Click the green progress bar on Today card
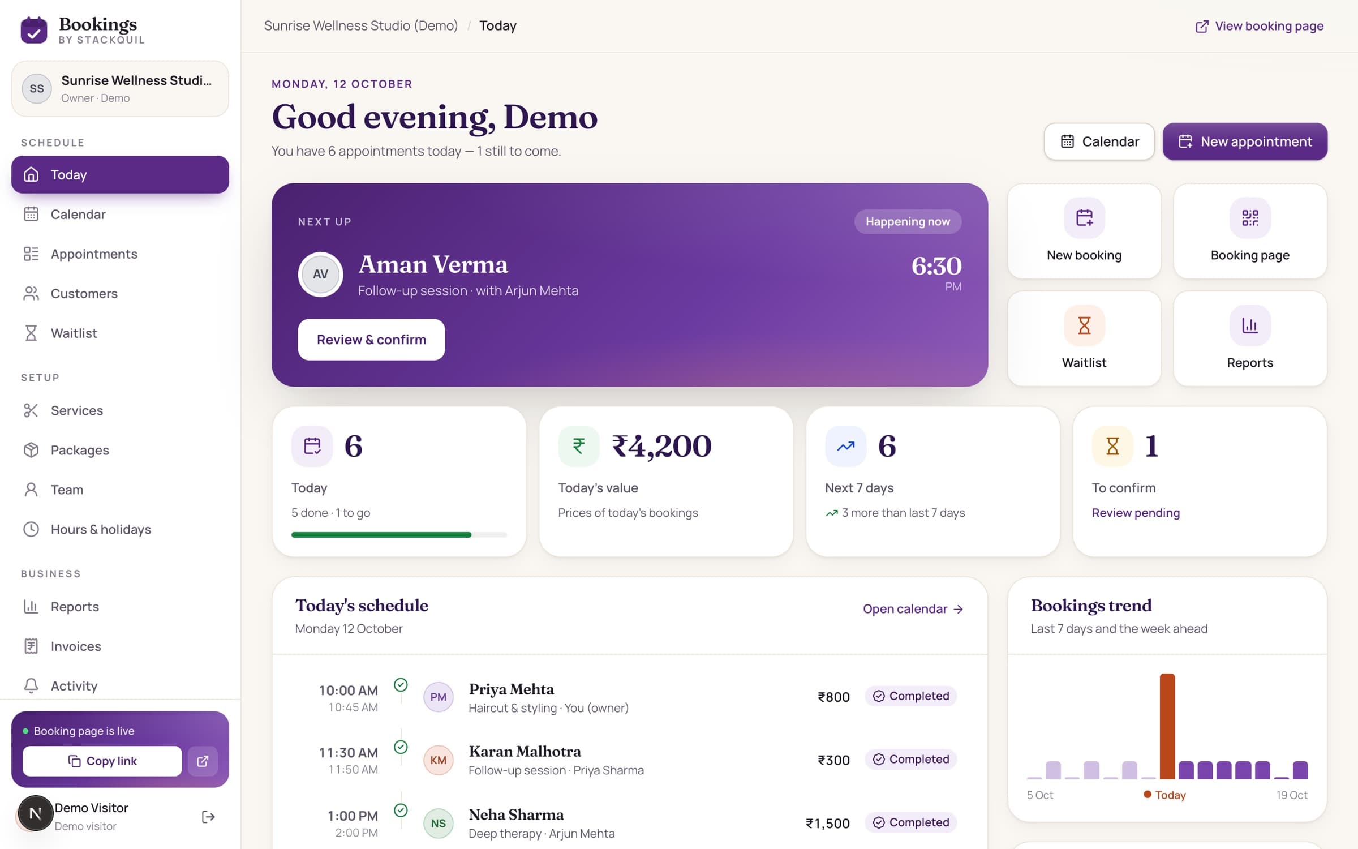 381,535
